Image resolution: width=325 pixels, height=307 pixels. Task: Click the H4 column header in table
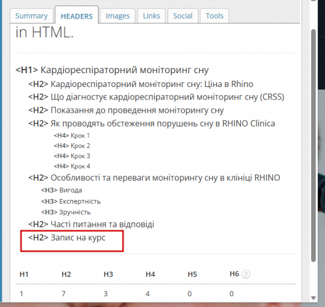(150, 274)
